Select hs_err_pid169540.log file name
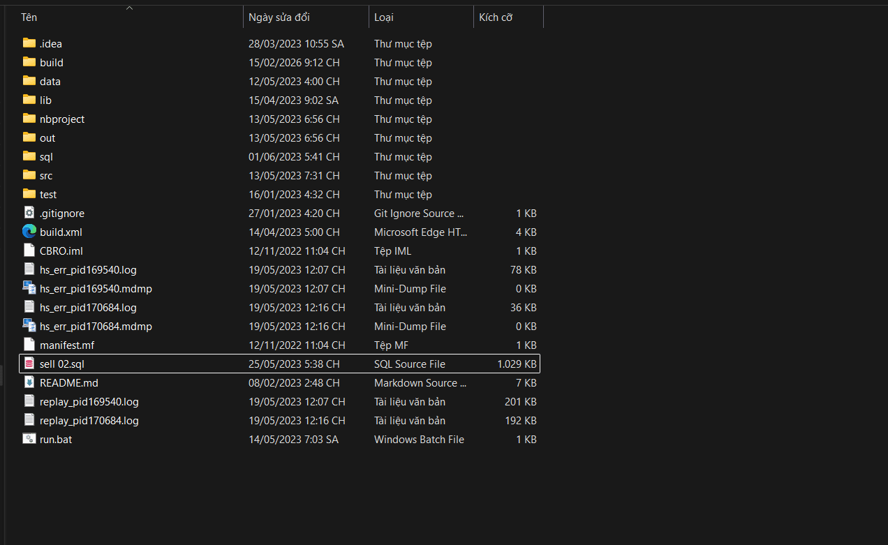The height and width of the screenshot is (545, 888). [x=88, y=269]
